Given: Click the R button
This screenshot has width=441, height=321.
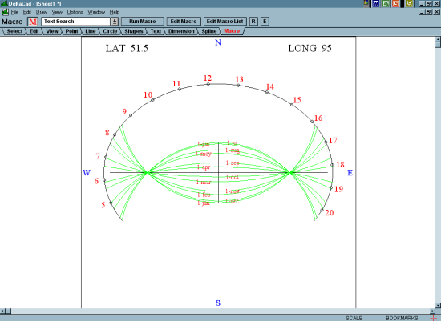Looking at the screenshot, I should (253, 22).
